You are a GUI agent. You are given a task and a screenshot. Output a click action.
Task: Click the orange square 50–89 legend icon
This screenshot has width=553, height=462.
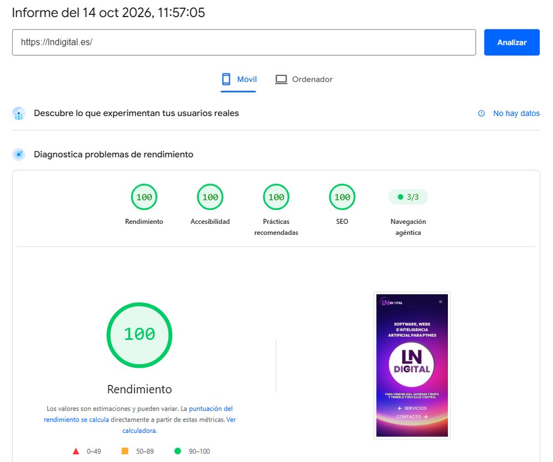[x=125, y=451]
